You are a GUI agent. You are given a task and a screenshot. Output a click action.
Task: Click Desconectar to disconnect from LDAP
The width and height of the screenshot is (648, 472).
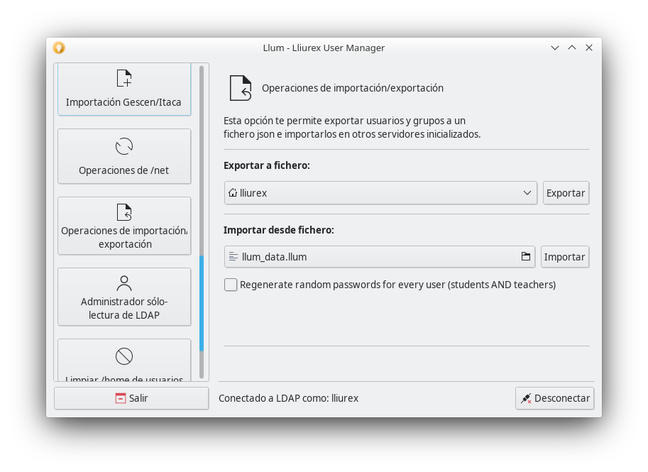[x=554, y=398]
